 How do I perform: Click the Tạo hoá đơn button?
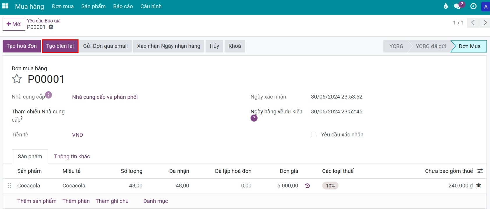(x=22, y=46)
